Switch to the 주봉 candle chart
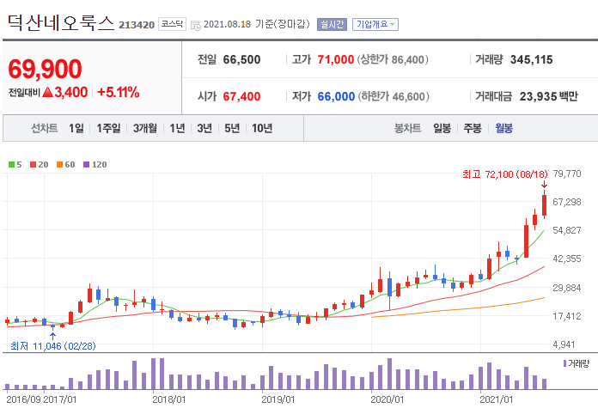The image size is (598, 408). point(473,129)
